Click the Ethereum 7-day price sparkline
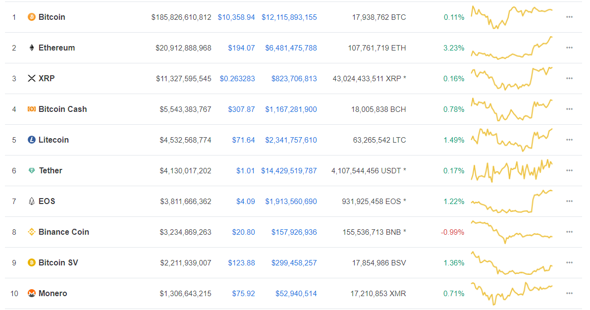Viewport: 590px width, 310px height. pos(512,48)
